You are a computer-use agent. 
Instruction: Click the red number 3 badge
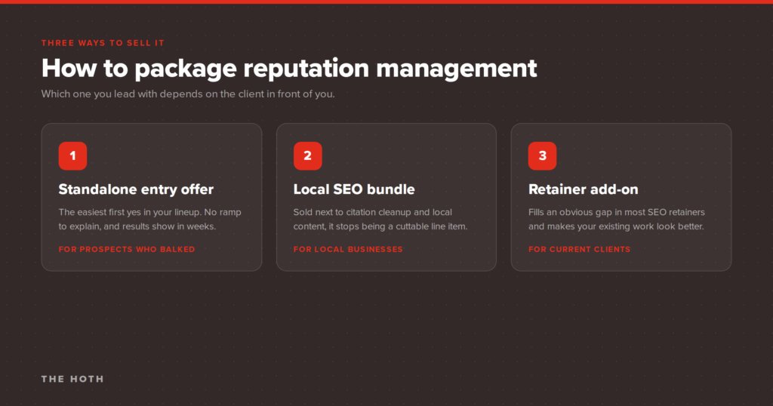click(542, 155)
